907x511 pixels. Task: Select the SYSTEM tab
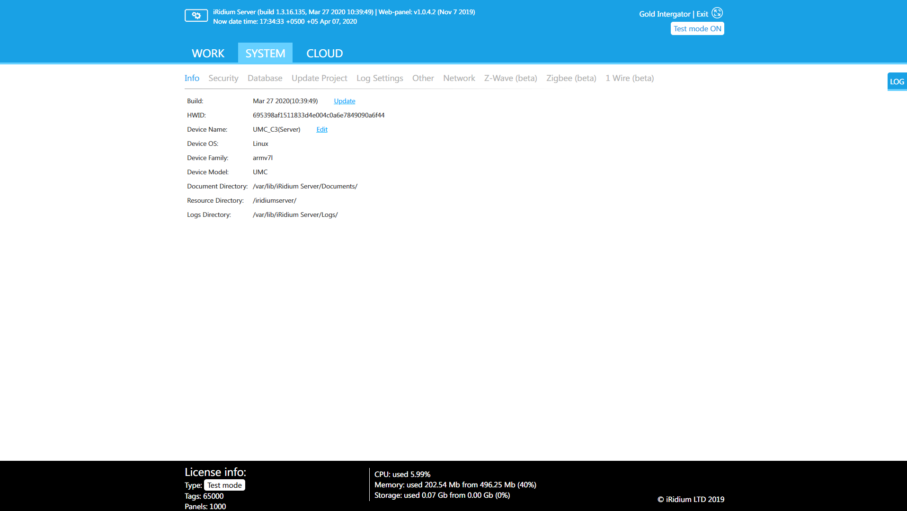[265, 54]
